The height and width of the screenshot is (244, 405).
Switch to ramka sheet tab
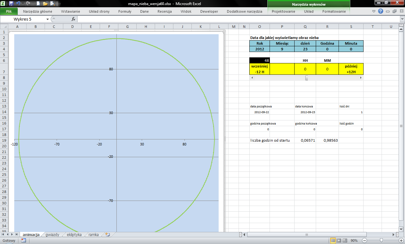pos(94,235)
